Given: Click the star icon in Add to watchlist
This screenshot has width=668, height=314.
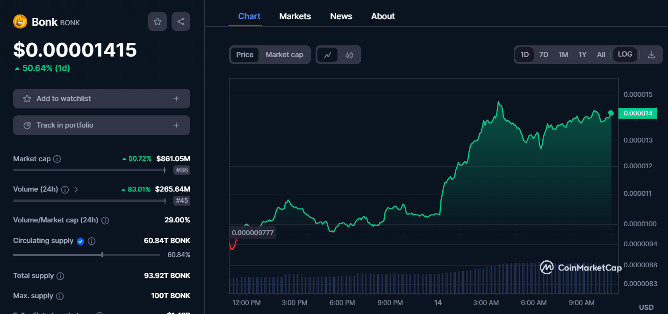Looking at the screenshot, I should (x=27, y=99).
